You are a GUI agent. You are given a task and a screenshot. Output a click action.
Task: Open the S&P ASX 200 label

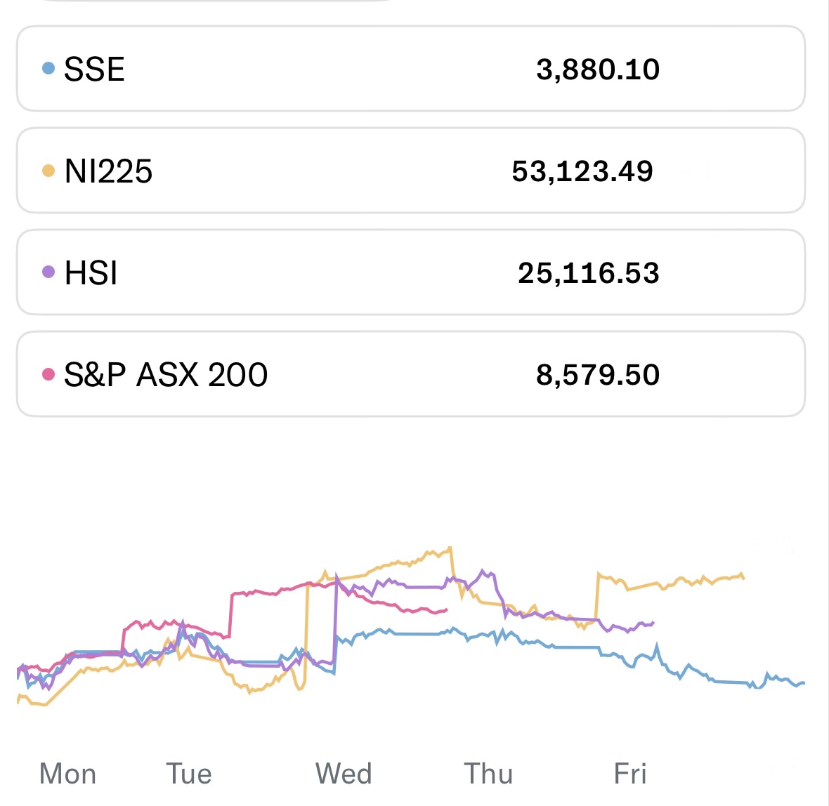[x=166, y=375]
